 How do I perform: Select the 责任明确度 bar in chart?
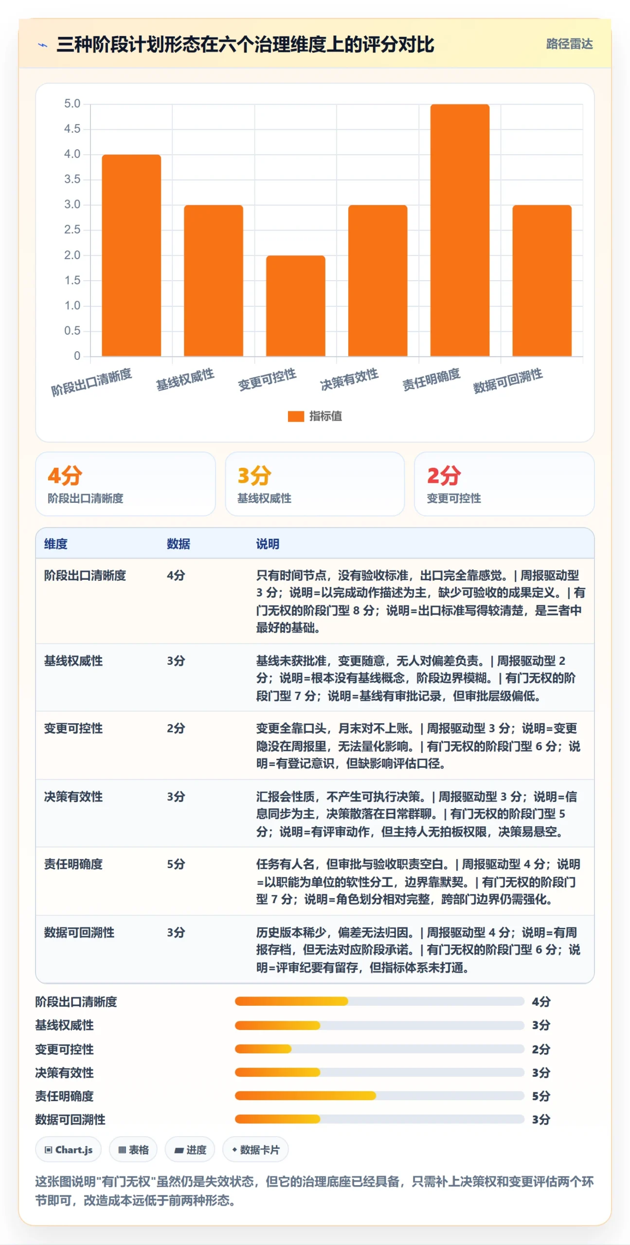459,230
